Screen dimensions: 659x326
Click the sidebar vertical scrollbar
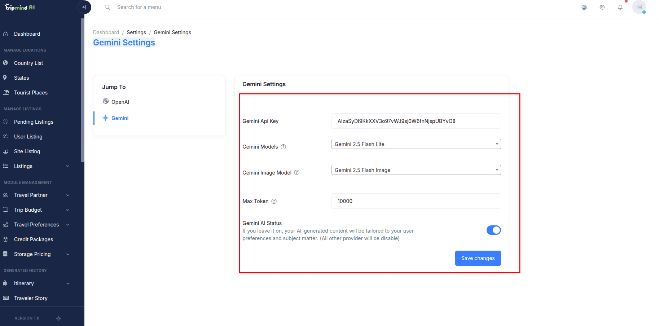coord(83,90)
